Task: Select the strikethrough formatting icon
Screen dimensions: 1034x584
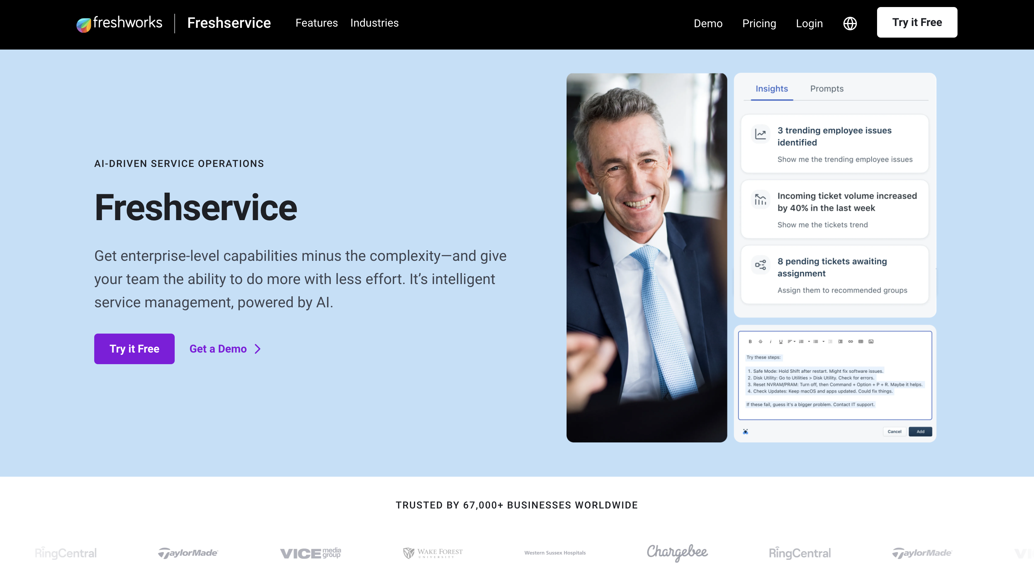Action: (761, 342)
